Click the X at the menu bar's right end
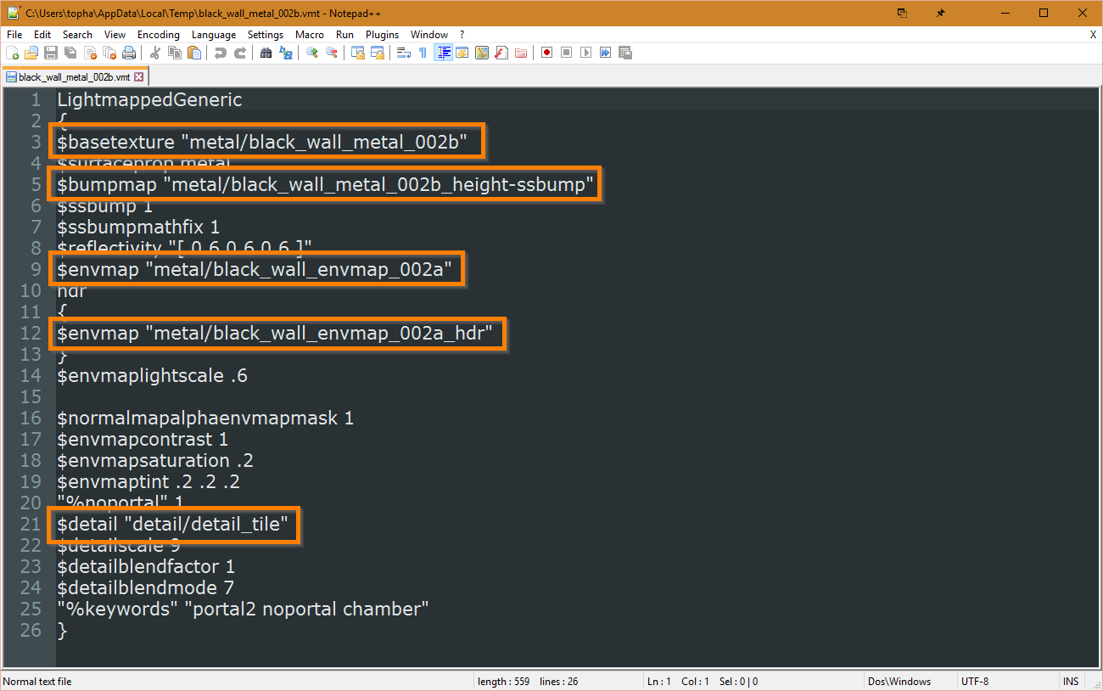 pyautogui.click(x=1093, y=35)
